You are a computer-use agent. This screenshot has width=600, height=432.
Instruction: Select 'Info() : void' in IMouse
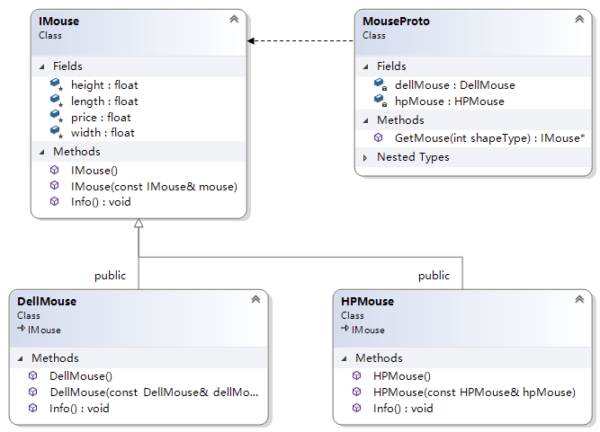(x=101, y=202)
